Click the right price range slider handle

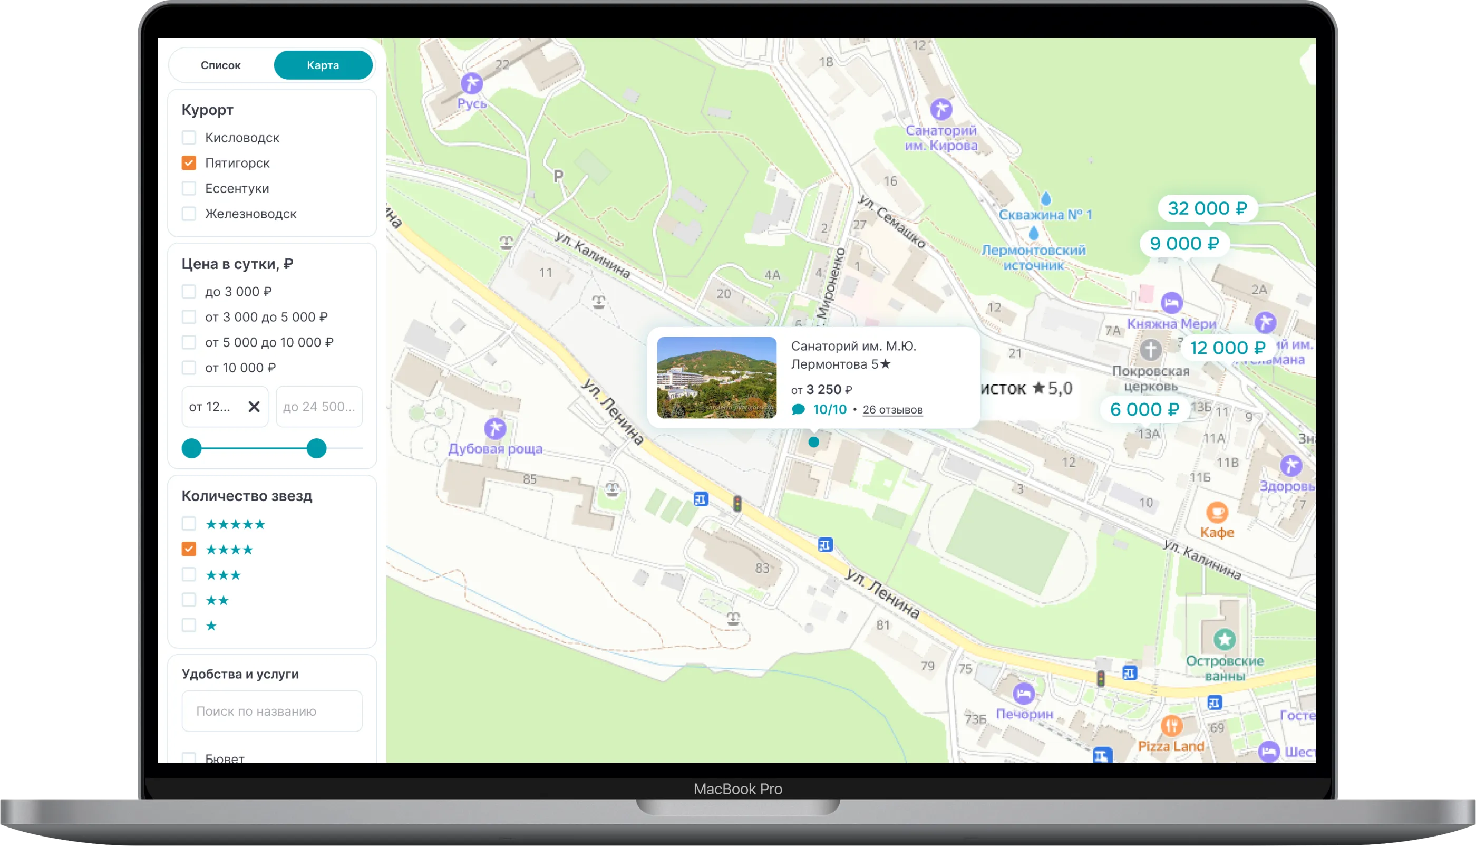pyautogui.click(x=316, y=448)
